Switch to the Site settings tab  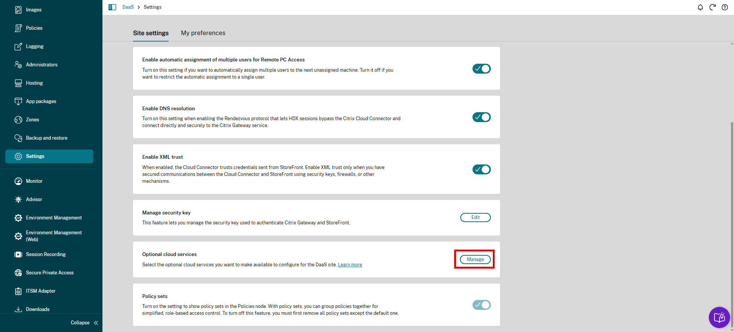pyautogui.click(x=151, y=33)
